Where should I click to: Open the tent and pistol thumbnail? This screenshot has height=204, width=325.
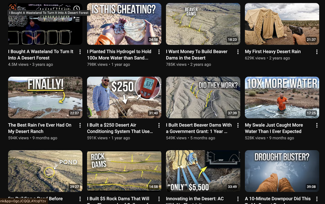pyautogui.click(x=282, y=24)
